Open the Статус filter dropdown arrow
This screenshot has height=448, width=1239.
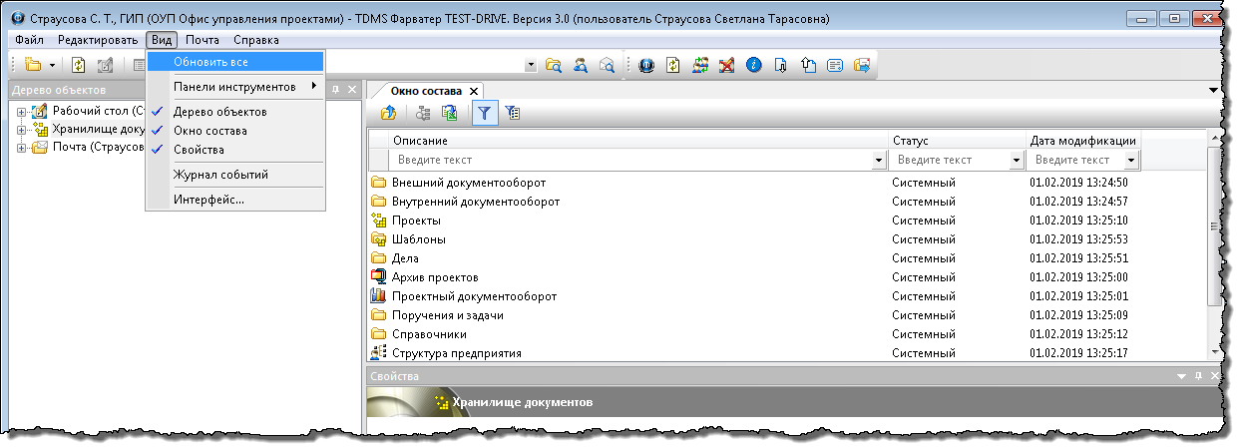[x=1017, y=160]
